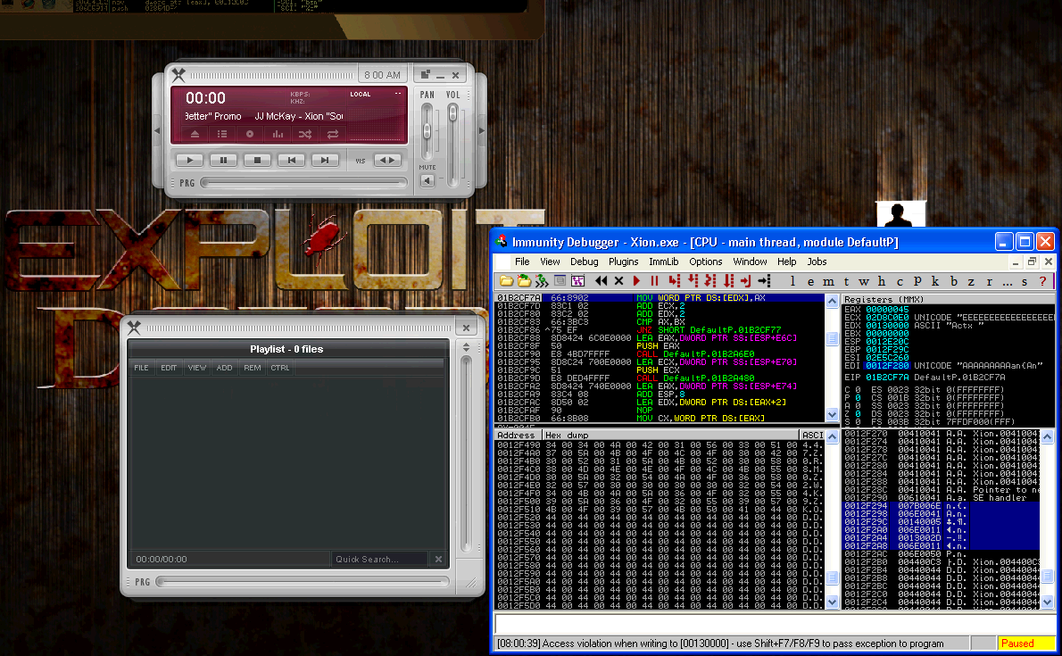This screenshot has height=656, width=1062.
Task: Toggle the Mute speaker button in Xion
Action: [427, 180]
